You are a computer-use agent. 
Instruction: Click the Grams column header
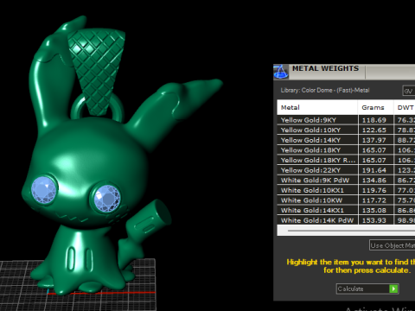(x=376, y=107)
